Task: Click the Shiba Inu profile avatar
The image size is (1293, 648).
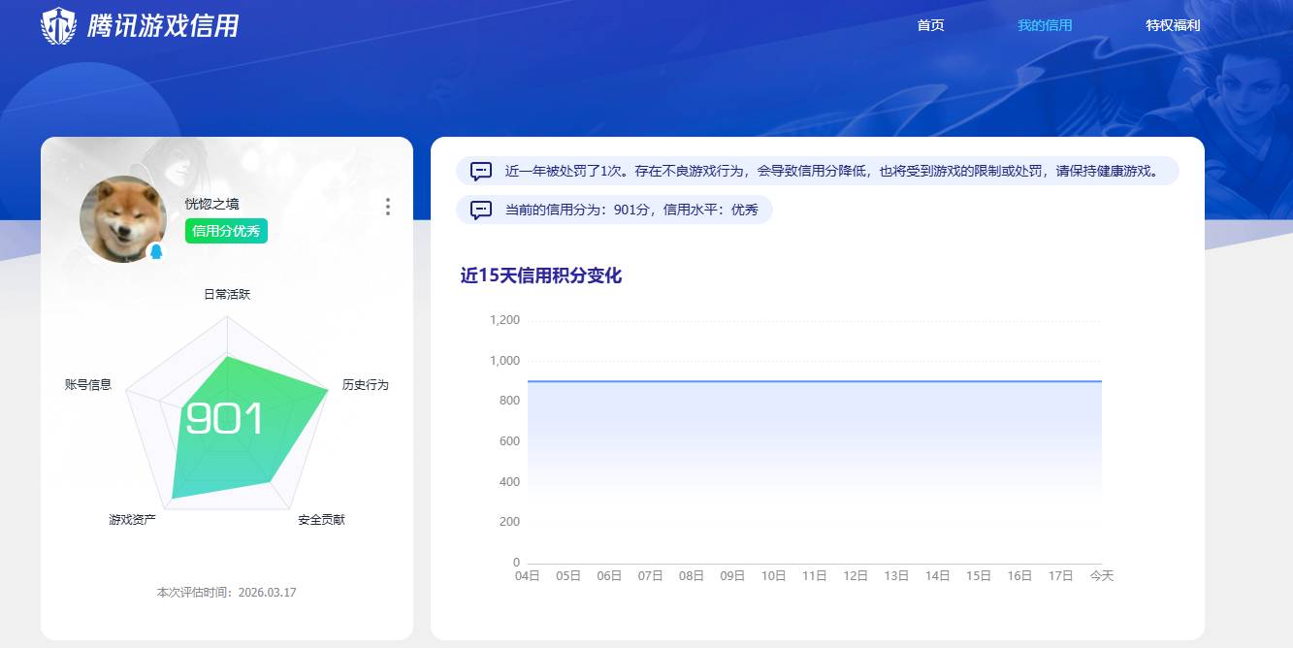Action: click(x=122, y=218)
